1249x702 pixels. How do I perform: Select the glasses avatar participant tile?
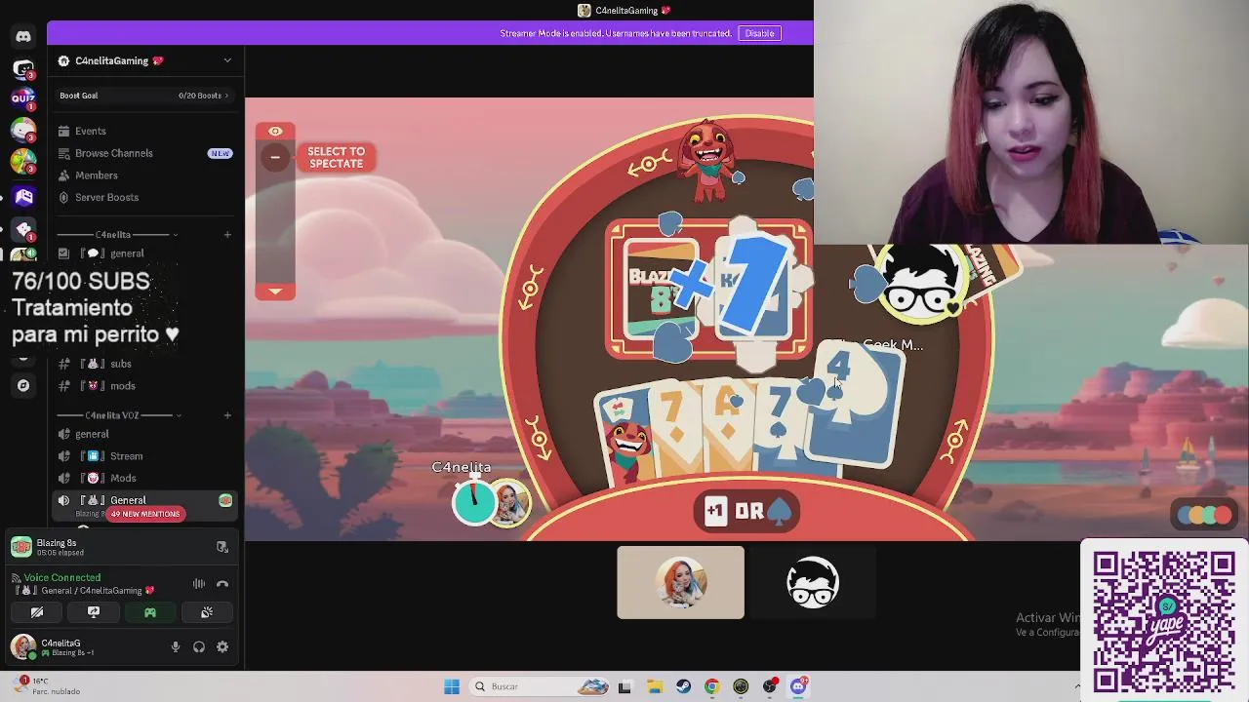coord(812,583)
